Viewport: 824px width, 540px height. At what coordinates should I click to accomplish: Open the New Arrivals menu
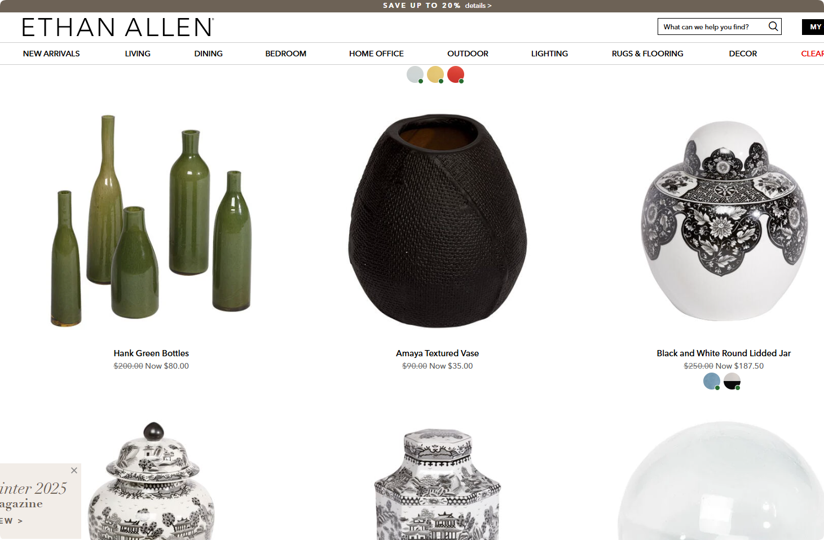[51, 54]
